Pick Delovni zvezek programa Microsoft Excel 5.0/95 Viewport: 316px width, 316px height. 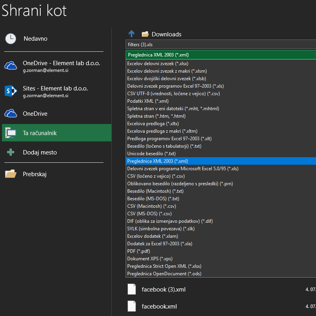pyautogui.click(x=221, y=169)
